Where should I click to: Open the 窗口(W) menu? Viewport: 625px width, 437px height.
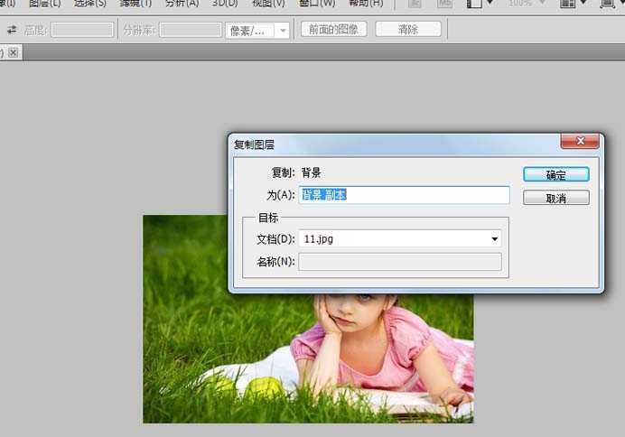click(316, 4)
